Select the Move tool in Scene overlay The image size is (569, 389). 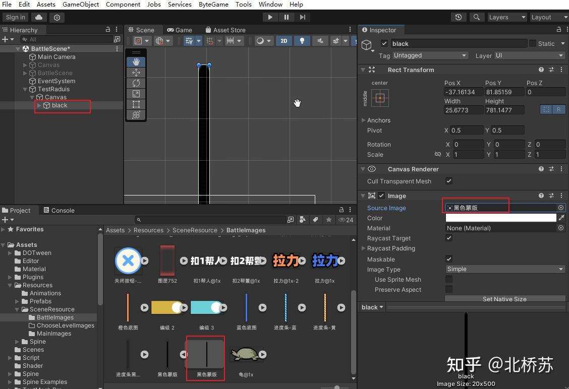click(x=136, y=73)
